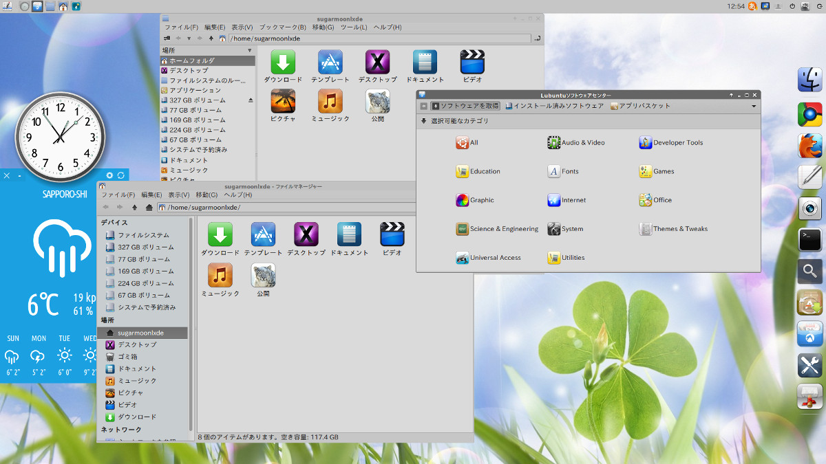Viewport: 826px width, 464px height.
Task: Select 169 GB ボリューム in front sidebar
Action: [x=142, y=271]
